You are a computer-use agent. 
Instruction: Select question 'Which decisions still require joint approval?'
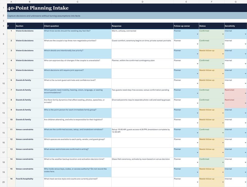[x=77, y=74]
